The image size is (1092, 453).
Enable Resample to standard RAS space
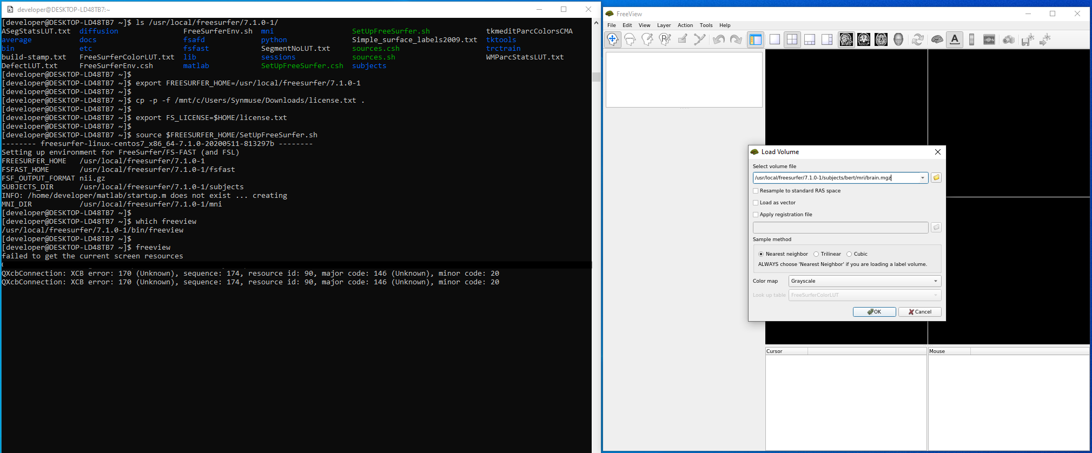point(756,191)
